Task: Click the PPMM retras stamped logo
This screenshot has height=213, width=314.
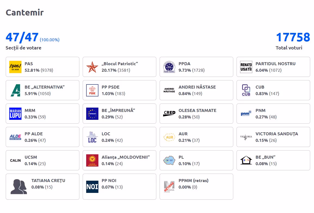Action: [x=169, y=187]
